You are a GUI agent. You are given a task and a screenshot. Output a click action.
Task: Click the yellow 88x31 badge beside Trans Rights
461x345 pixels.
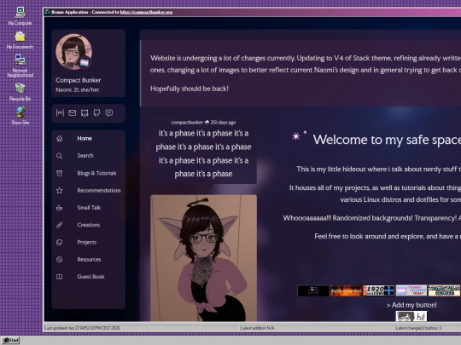[444, 290]
